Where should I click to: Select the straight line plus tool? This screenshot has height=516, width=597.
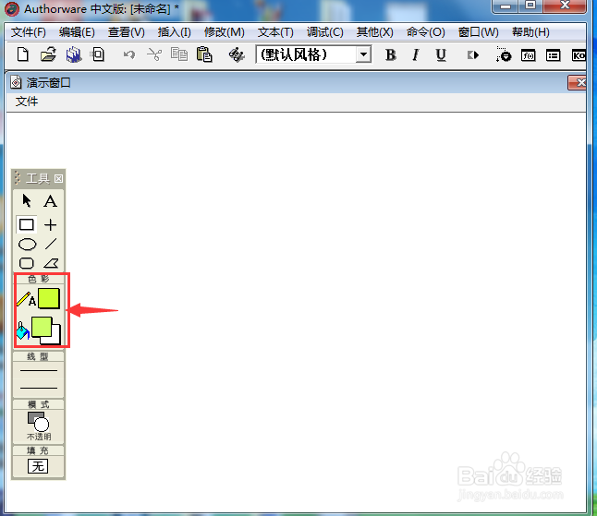[50, 224]
